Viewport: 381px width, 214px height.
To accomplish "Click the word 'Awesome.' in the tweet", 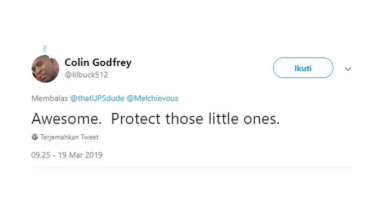I will (x=67, y=119).
